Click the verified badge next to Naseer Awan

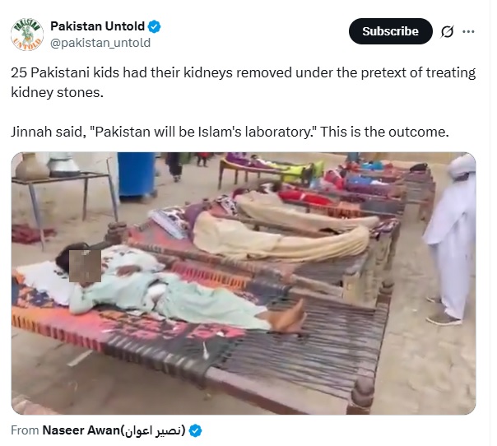click(195, 431)
